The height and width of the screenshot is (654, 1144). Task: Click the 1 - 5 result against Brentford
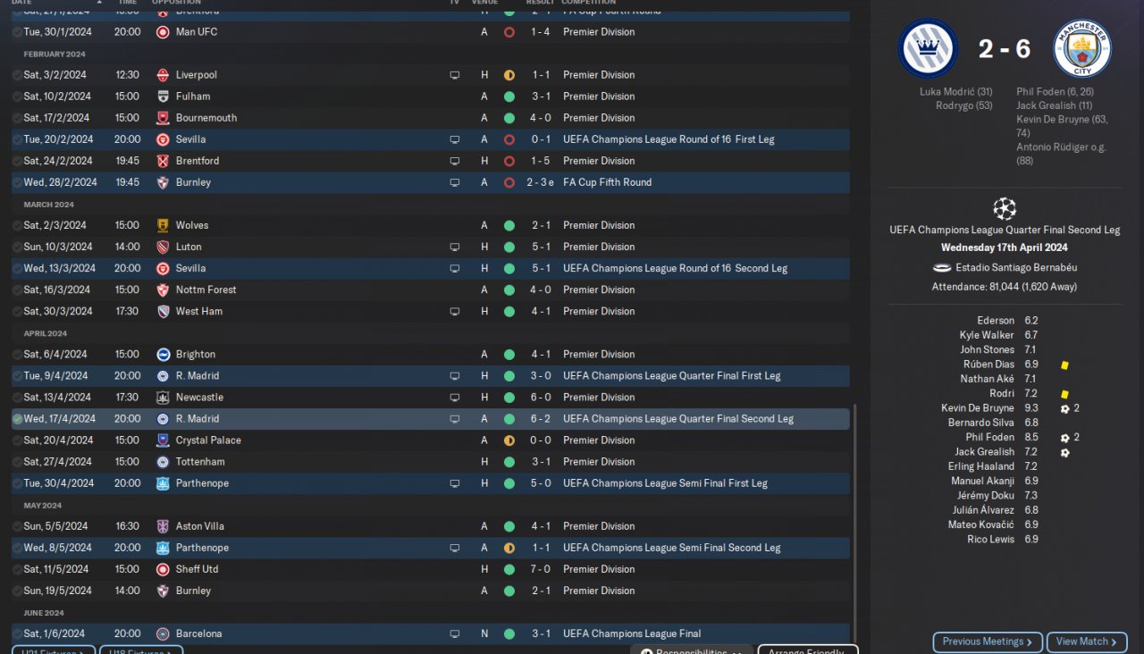click(x=540, y=161)
